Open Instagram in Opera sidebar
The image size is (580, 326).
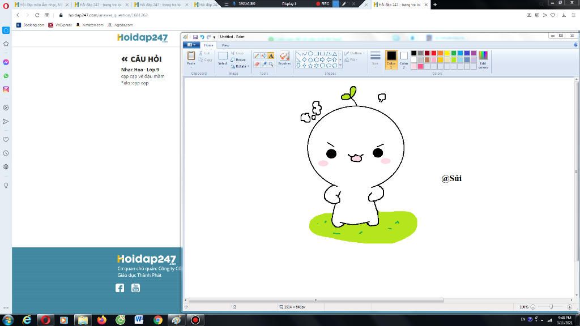(6, 89)
